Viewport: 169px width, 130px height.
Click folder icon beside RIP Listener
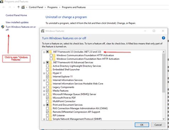tap(51, 115)
